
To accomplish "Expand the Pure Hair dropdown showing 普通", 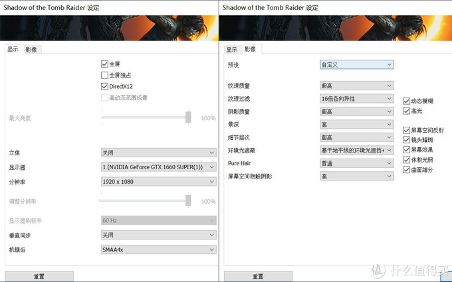I will click(357, 163).
